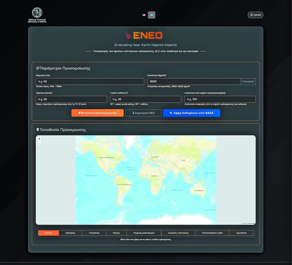Run simulation with Εκτέλεση Προσομοίωσης button
The image size is (292, 265).
[x=98, y=113]
